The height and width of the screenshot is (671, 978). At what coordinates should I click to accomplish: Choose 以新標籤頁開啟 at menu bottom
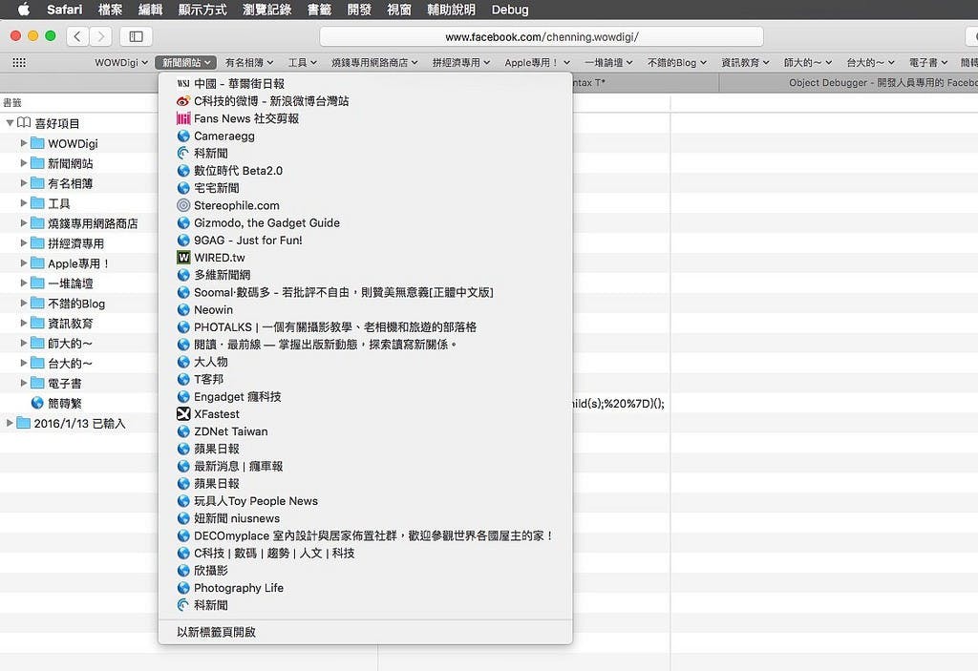(x=217, y=632)
